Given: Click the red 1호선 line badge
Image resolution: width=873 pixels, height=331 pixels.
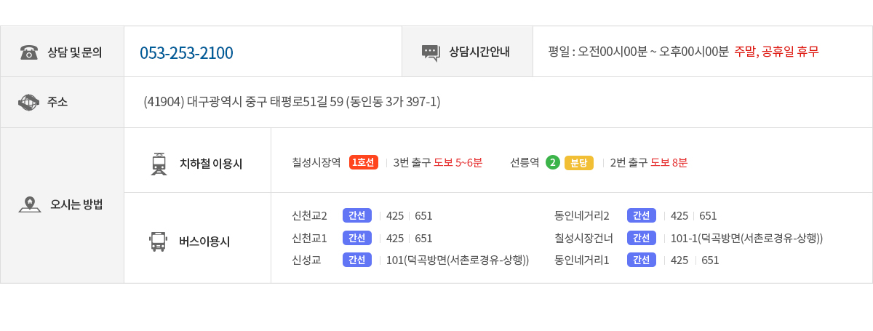Looking at the screenshot, I should [x=364, y=162].
